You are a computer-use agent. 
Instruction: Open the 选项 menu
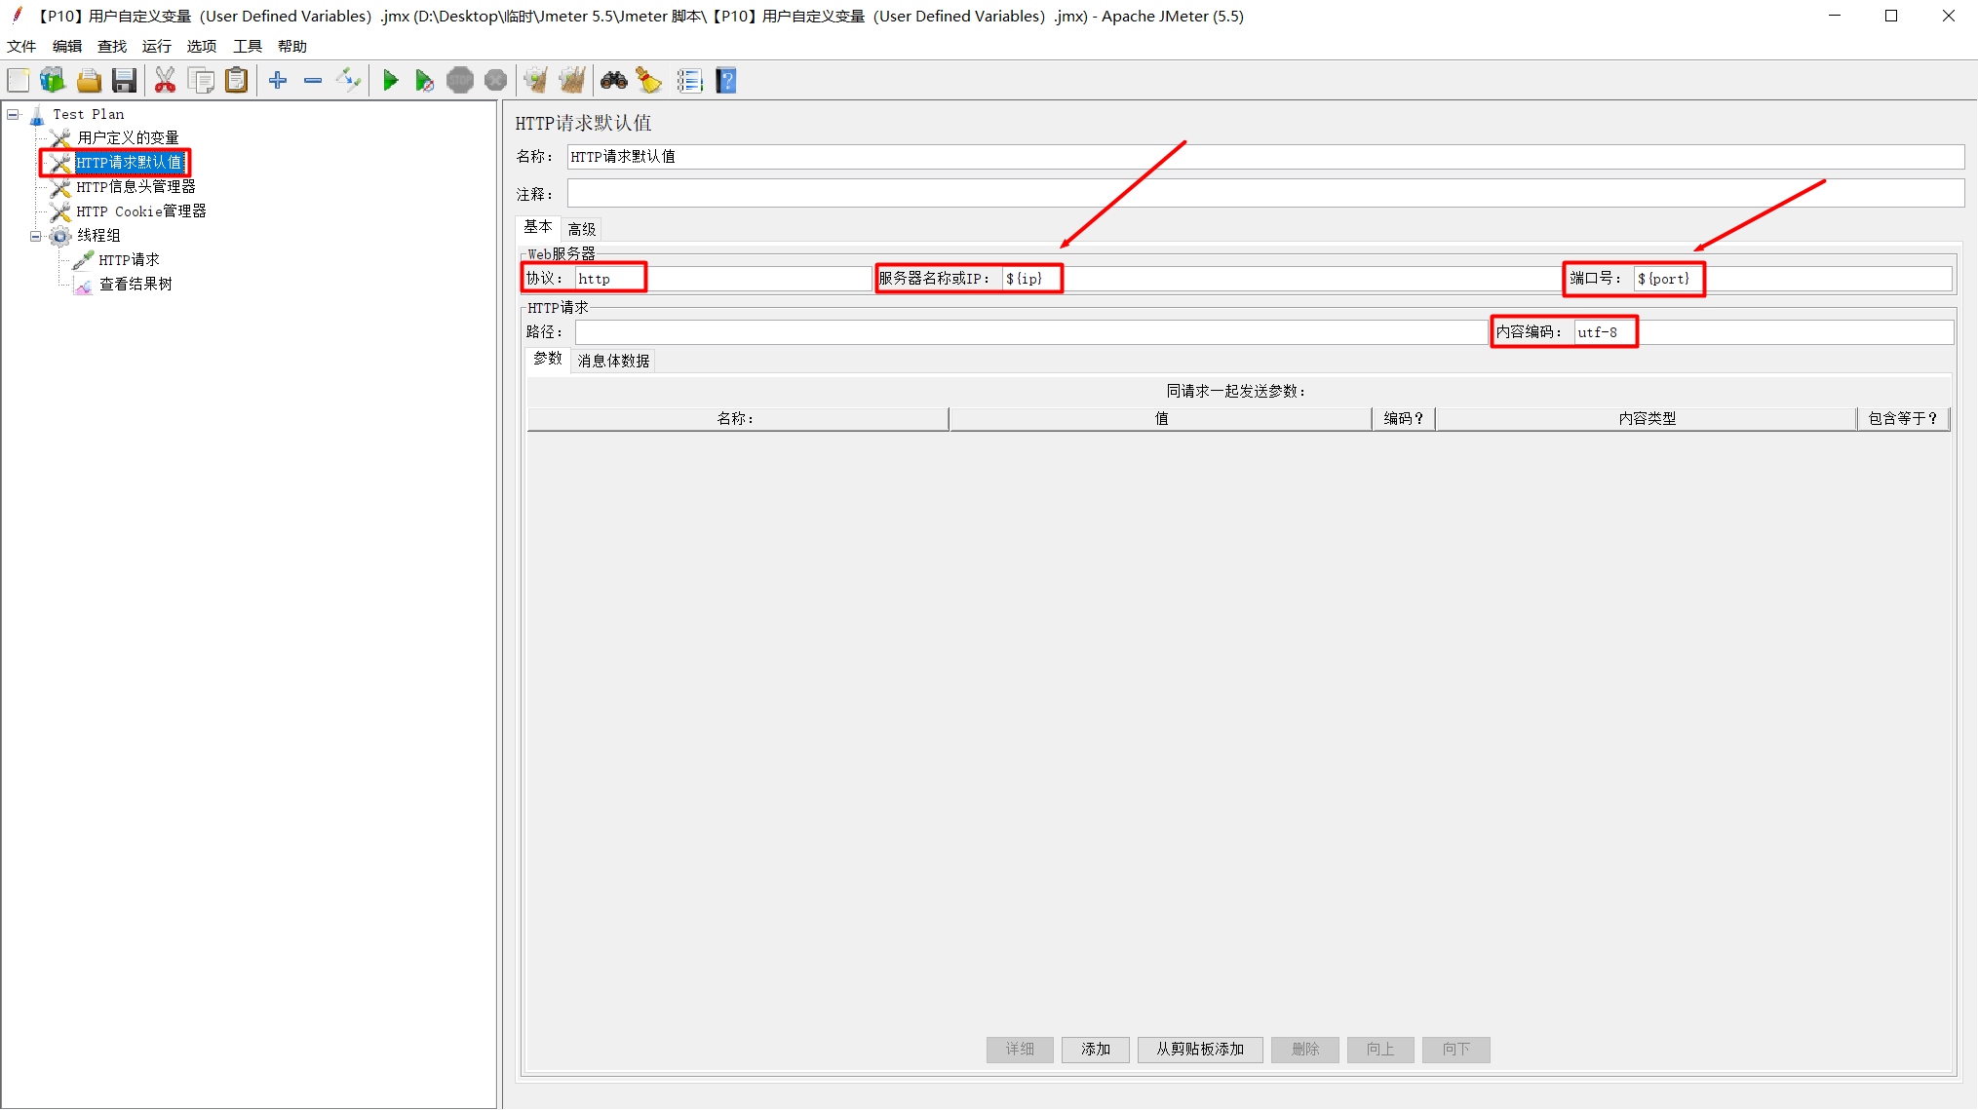(202, 47)
